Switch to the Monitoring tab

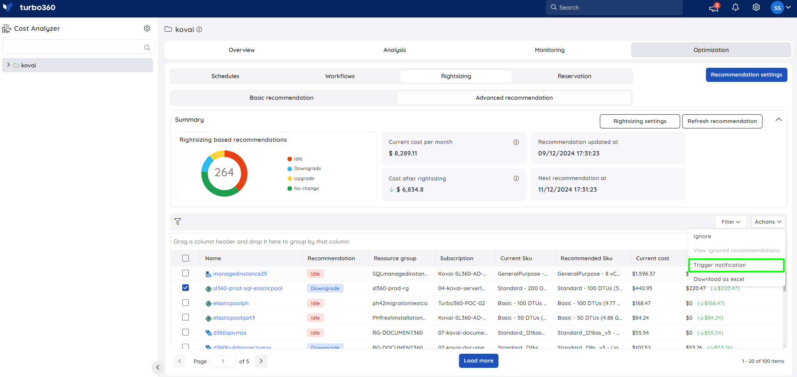549,50
